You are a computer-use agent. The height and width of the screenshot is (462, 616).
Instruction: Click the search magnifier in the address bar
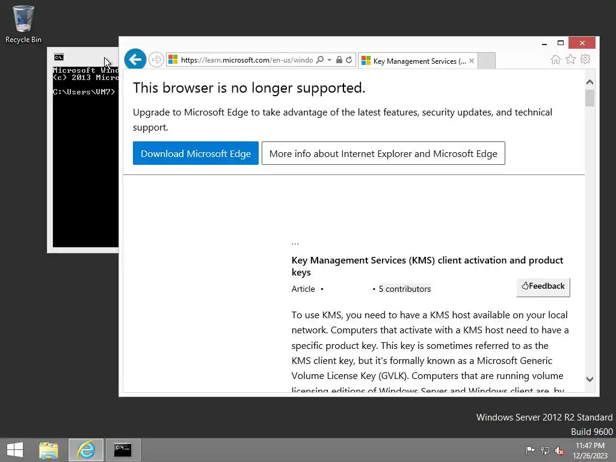point(320,60)
